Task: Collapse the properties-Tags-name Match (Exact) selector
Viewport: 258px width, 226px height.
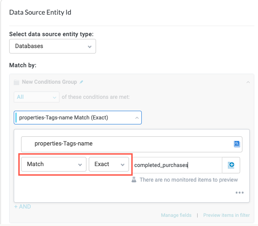Action: pos(78,118)
